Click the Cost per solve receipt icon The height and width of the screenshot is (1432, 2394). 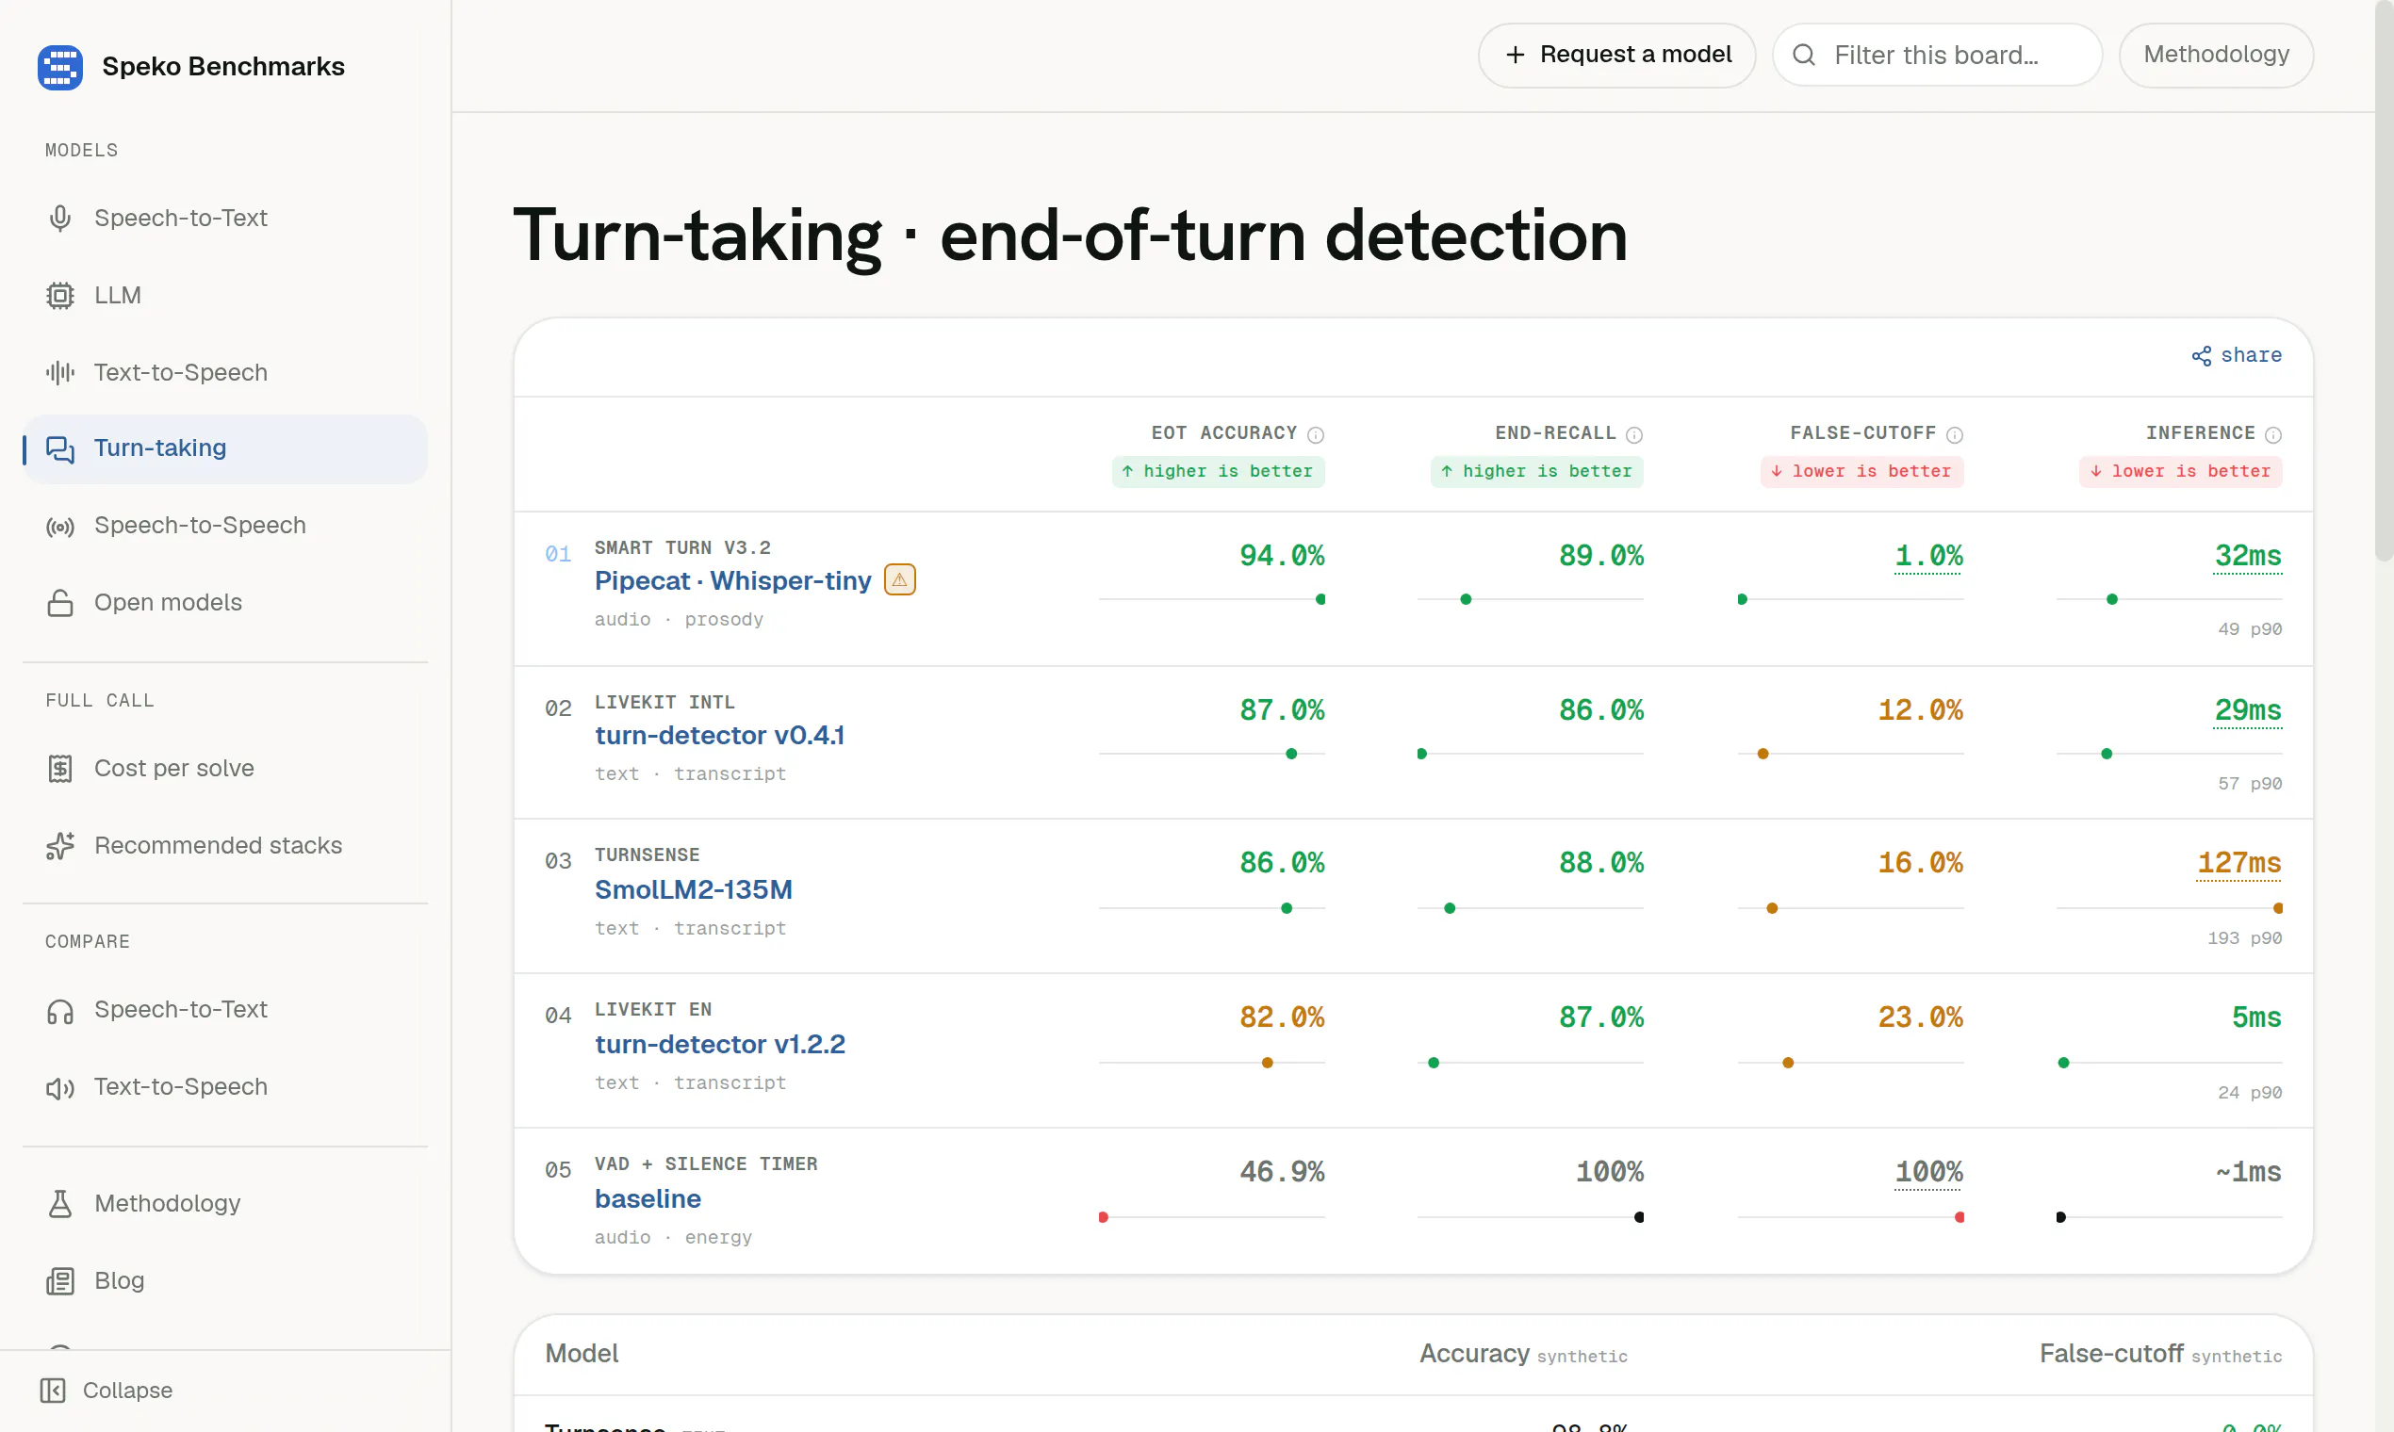click(60, 768)
